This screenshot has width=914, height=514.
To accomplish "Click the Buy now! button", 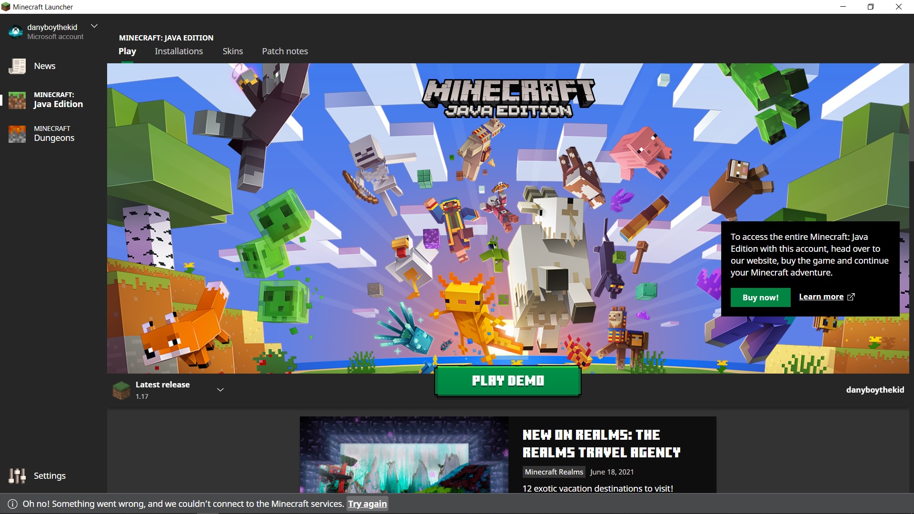I will click(760, 297).
